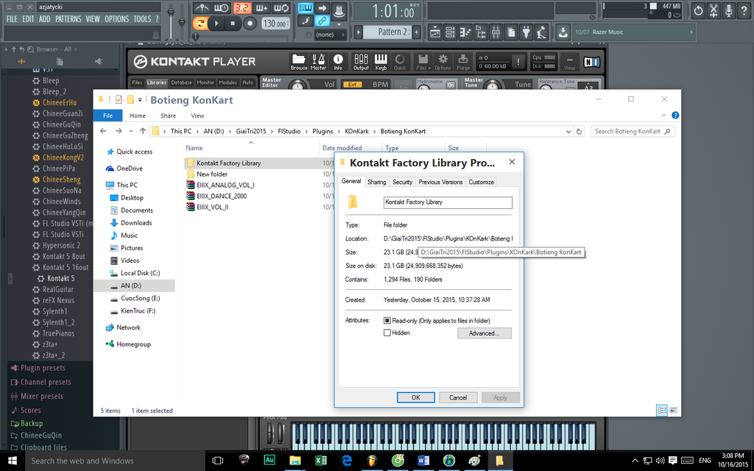
Task: Open the (none) snap selector dropdown
Action: [330, 35]
